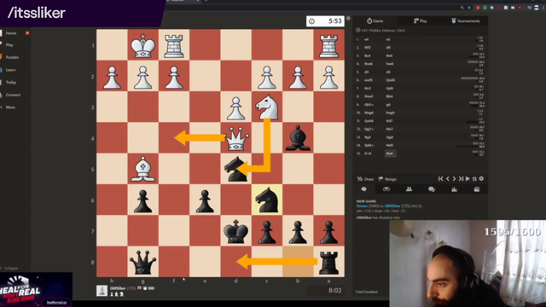This screenshot has width=546, height=307.
Task: Select the black rook on a8
Action: pos(328,262)
